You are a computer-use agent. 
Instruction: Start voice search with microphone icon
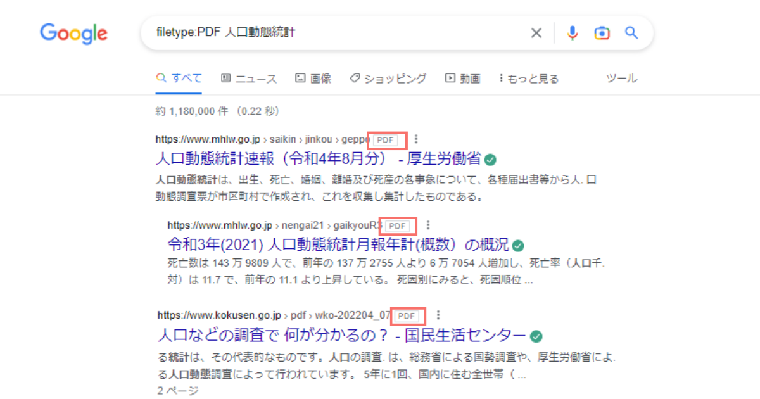pos(573,33)
